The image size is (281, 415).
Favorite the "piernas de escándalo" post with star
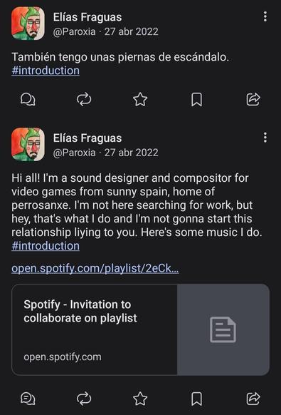click(x=140, y=100)
